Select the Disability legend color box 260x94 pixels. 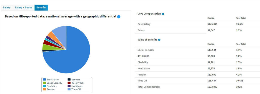coord(44,86)
